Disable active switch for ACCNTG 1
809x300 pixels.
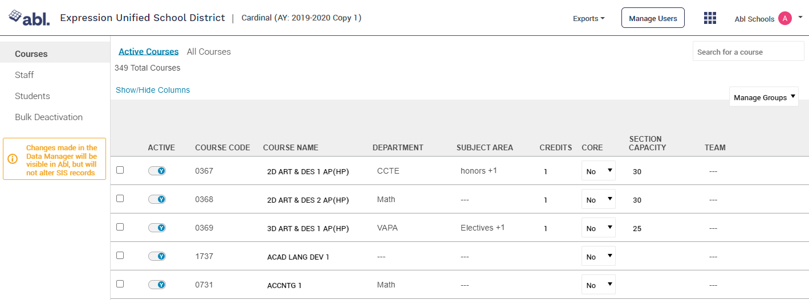pos(157,285)
